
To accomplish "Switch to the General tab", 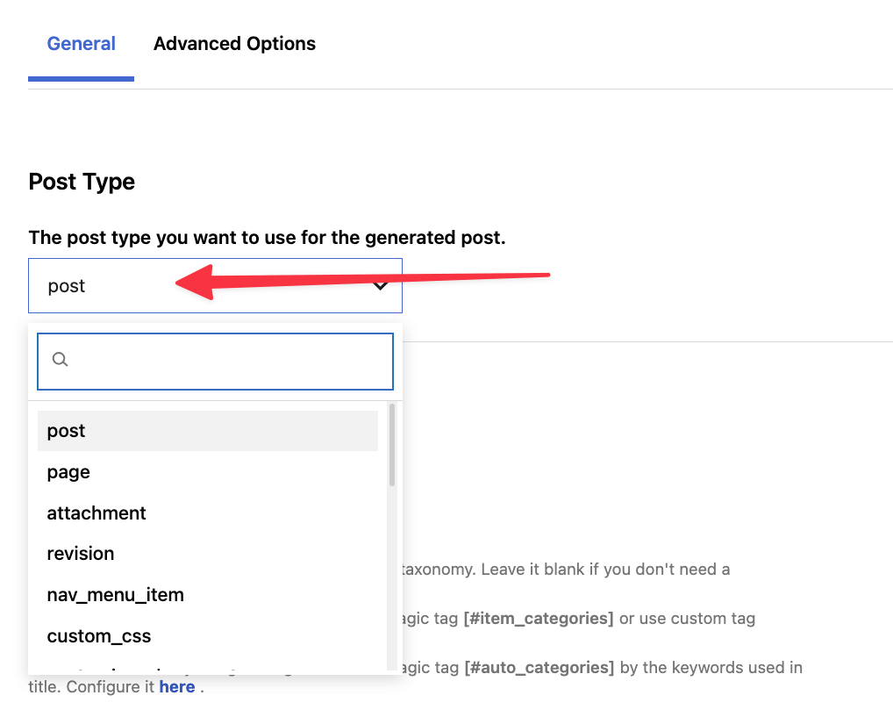I will coord(81,44).
